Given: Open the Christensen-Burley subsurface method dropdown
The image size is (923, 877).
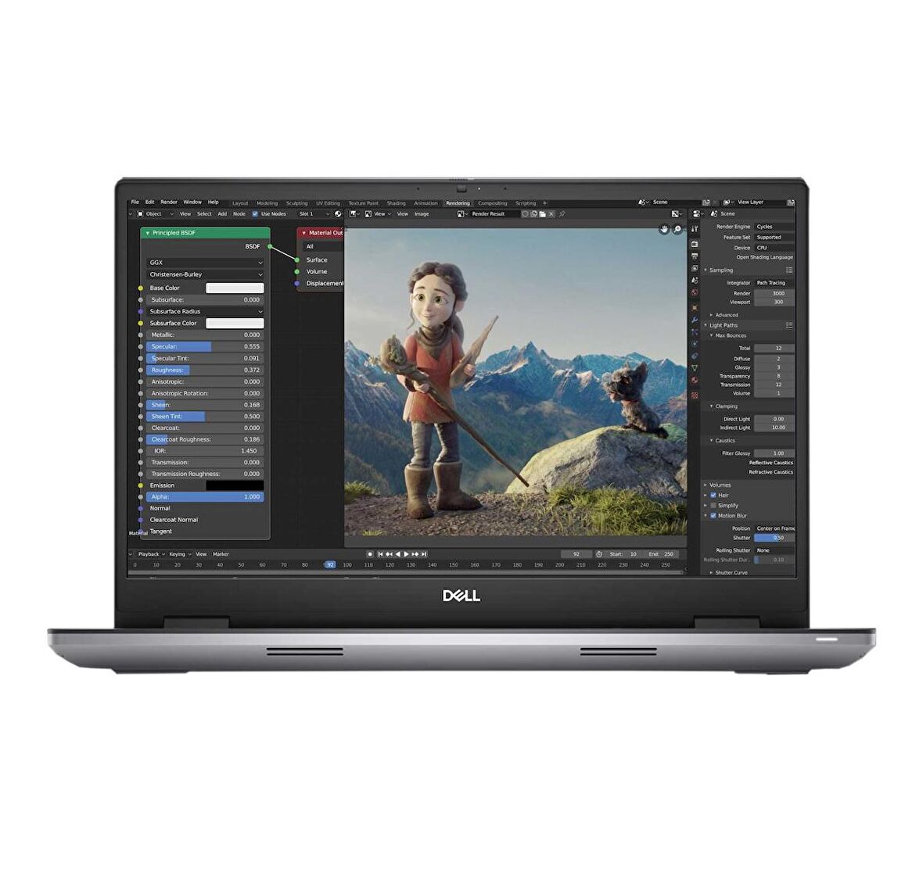Looking at the screenshot, I should (x=203, y=274).
